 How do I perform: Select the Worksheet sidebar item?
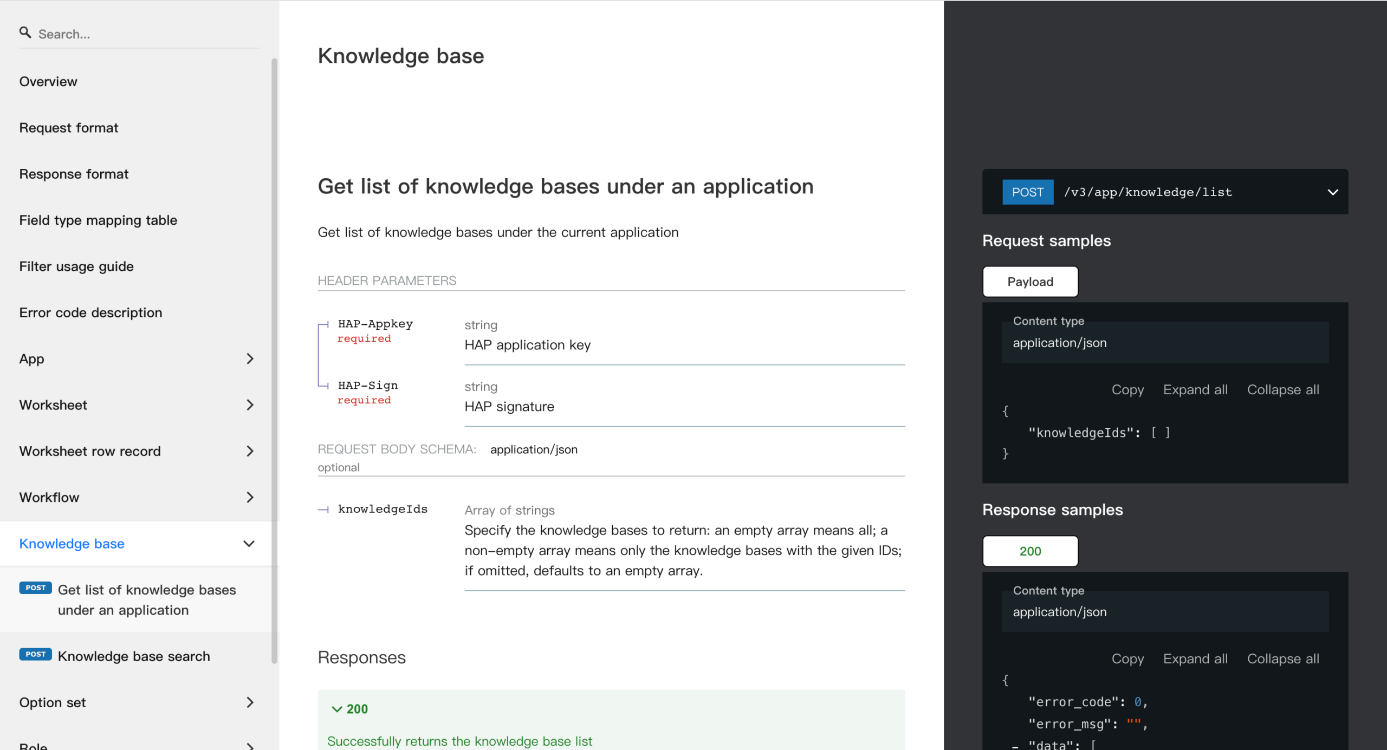click(x=53, y=405)
